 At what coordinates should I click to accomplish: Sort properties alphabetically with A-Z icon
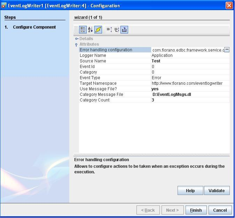tap(91, 30)
